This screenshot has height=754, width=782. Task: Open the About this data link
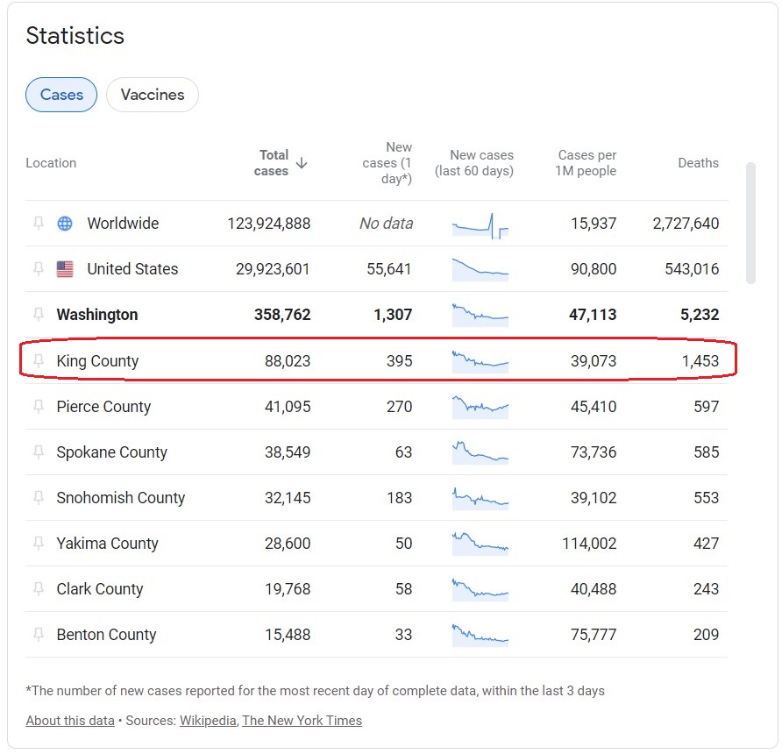(70, 721)
